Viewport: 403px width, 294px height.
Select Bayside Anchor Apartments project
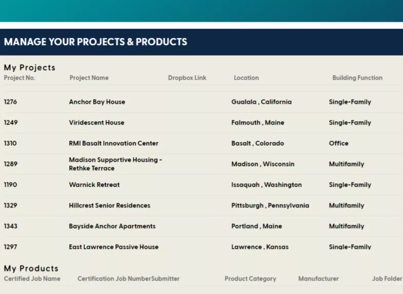pyautogui.click(x=112, y=226)
